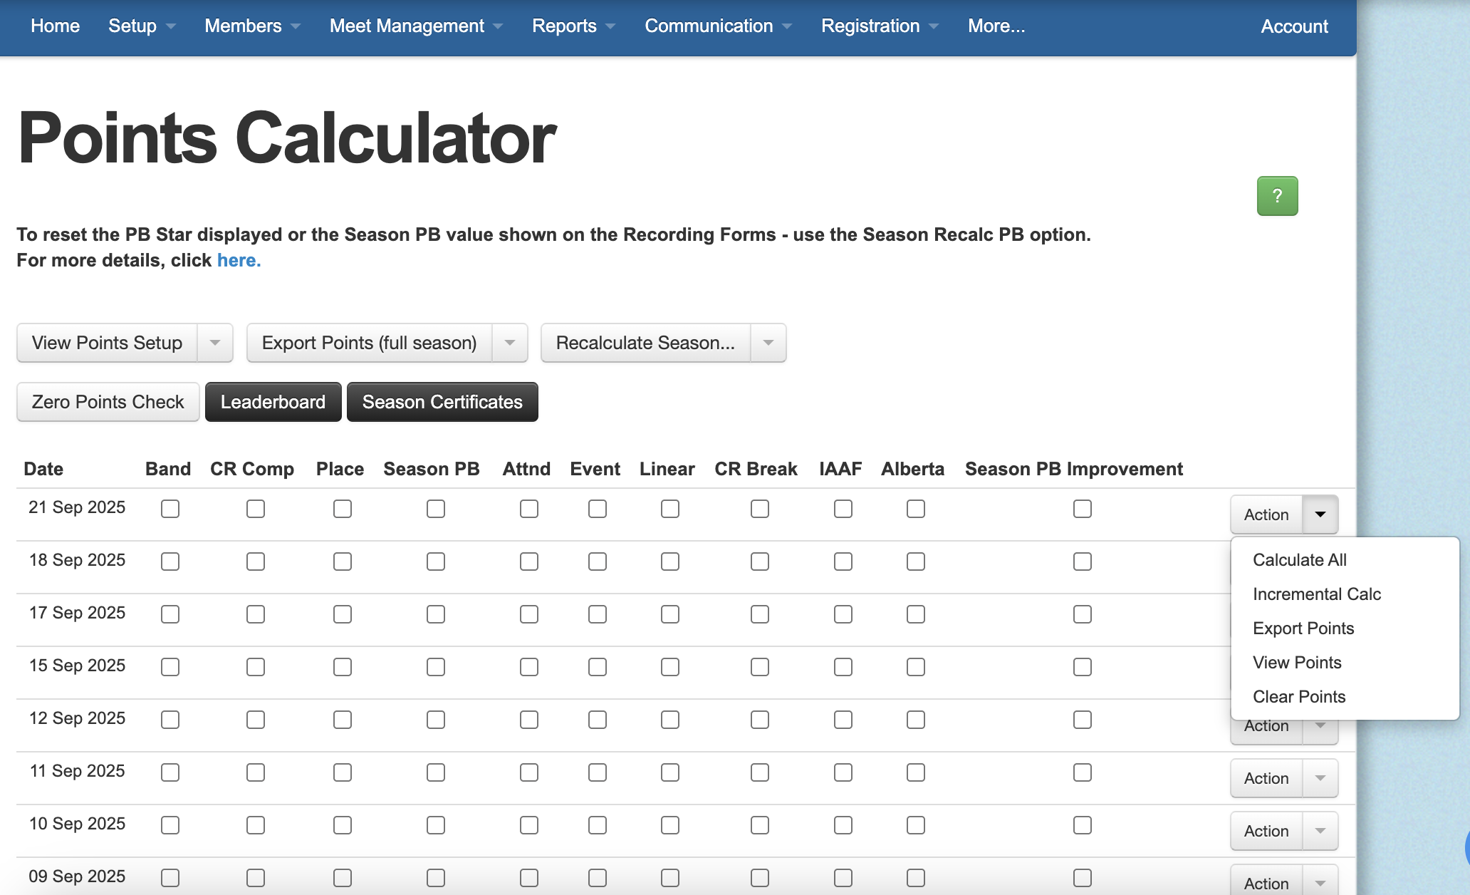
Task: Check CR Break for 15 Sep 2025
Action: (x=760, y=667)
